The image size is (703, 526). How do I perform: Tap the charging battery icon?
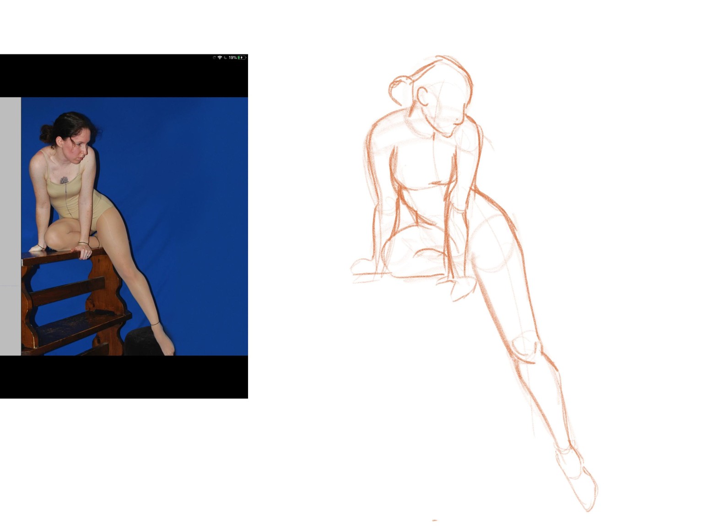(x=242, y=58)
